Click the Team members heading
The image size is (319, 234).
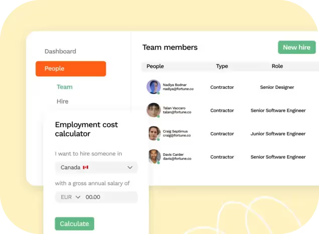click(170, 47)
